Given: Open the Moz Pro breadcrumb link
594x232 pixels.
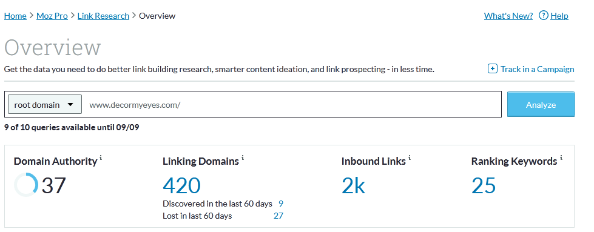Looking at the screenshot, I should [52, 16].
